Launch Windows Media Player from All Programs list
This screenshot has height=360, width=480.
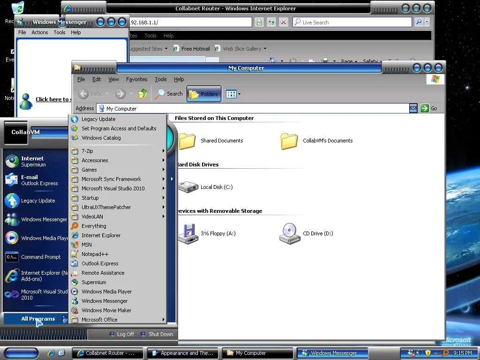(118, 292)
